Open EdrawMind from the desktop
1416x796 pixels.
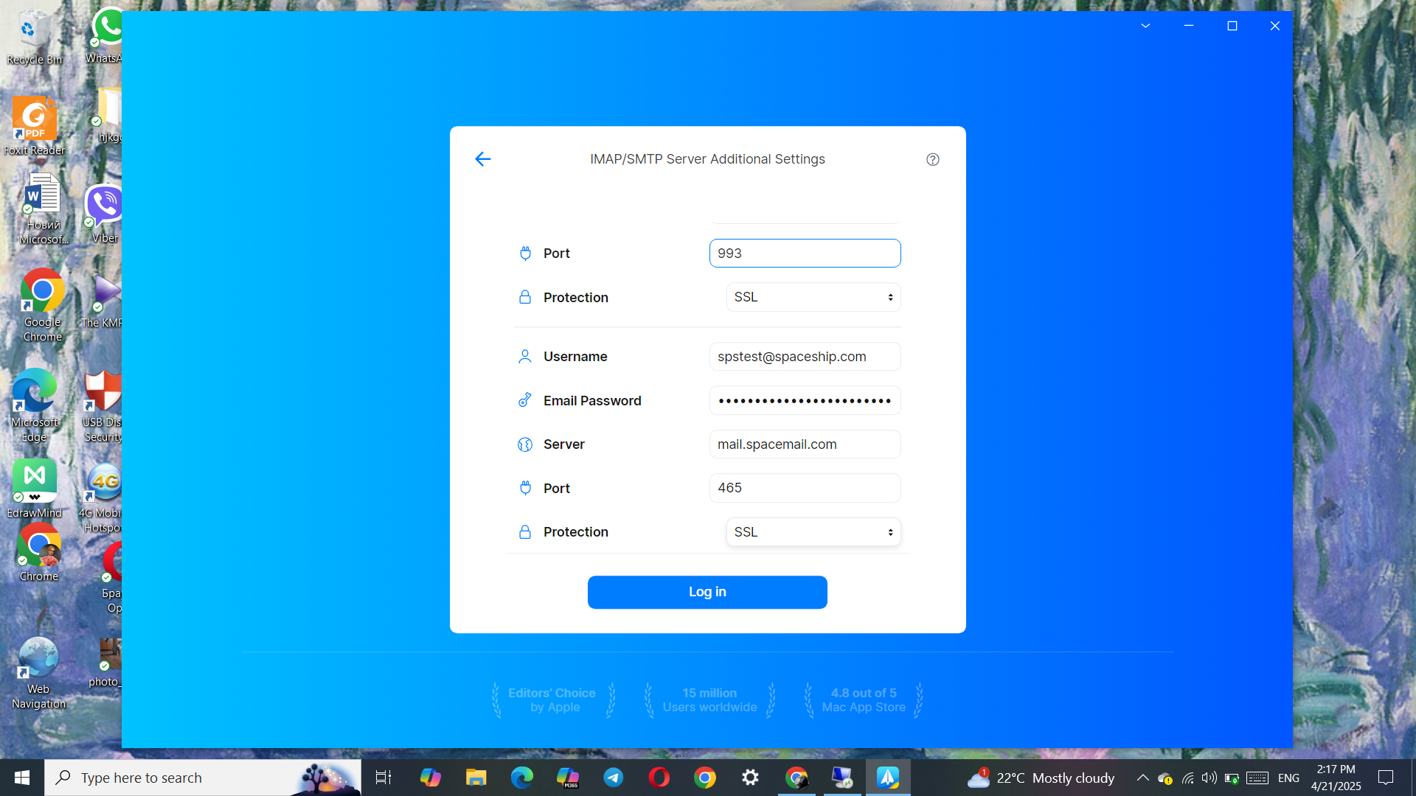[x=34, y=479]
